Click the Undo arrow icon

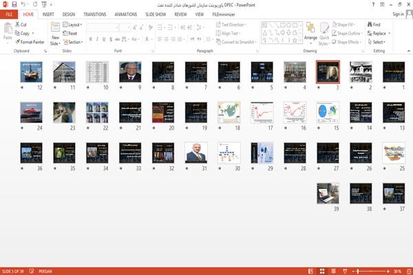[x=23, y=4]
